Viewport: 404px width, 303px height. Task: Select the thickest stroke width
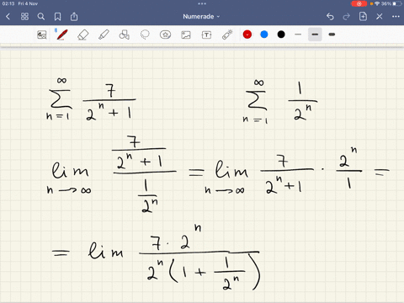pos(332,35)
